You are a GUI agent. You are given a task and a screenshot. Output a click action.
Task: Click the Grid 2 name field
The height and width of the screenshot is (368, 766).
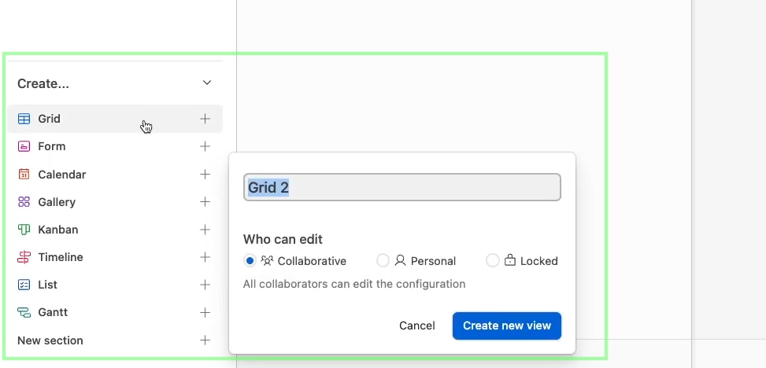coord(402,187)
